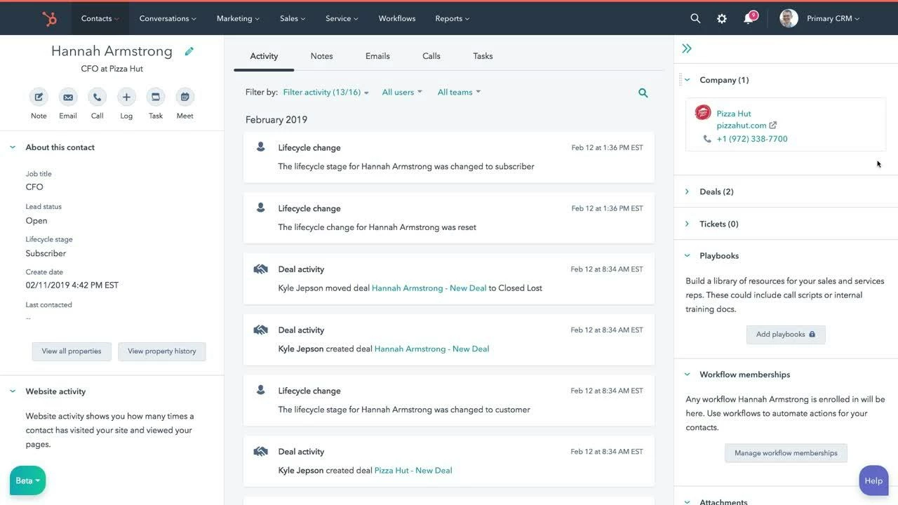Open the Reports menu
This screenshot has height=505, width=898.
click(x=453, y=19)
